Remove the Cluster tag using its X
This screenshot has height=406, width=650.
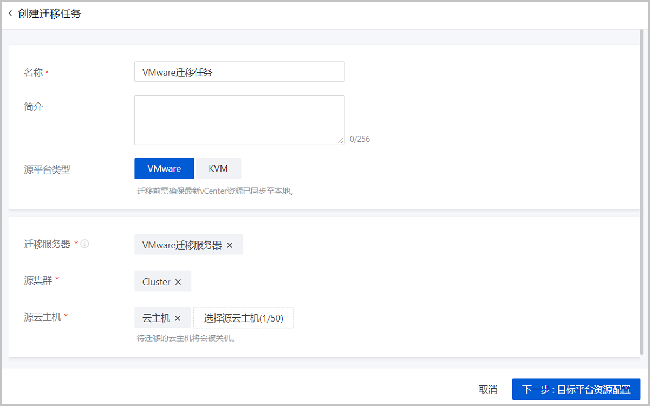178,282
